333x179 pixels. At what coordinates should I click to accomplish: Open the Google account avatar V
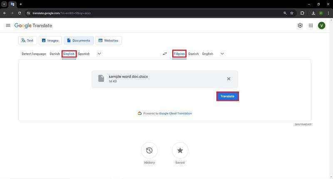point(321,25)
